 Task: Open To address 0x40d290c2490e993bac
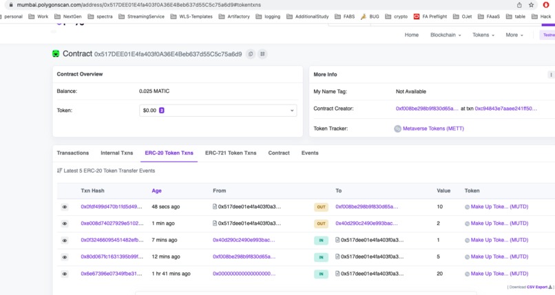pyautogui.click(x=366, y=223)
